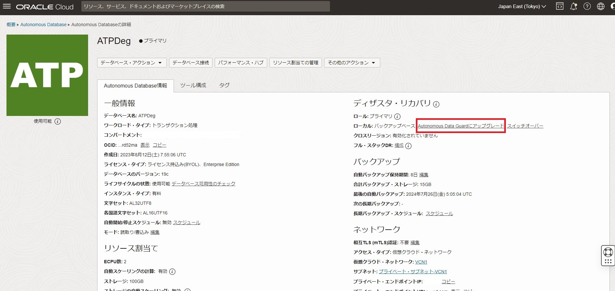This screenshot has height=291, width=615.
Task: Open the hamburger navigation menu
Action: pyautogui.click(x=7, y=6)
